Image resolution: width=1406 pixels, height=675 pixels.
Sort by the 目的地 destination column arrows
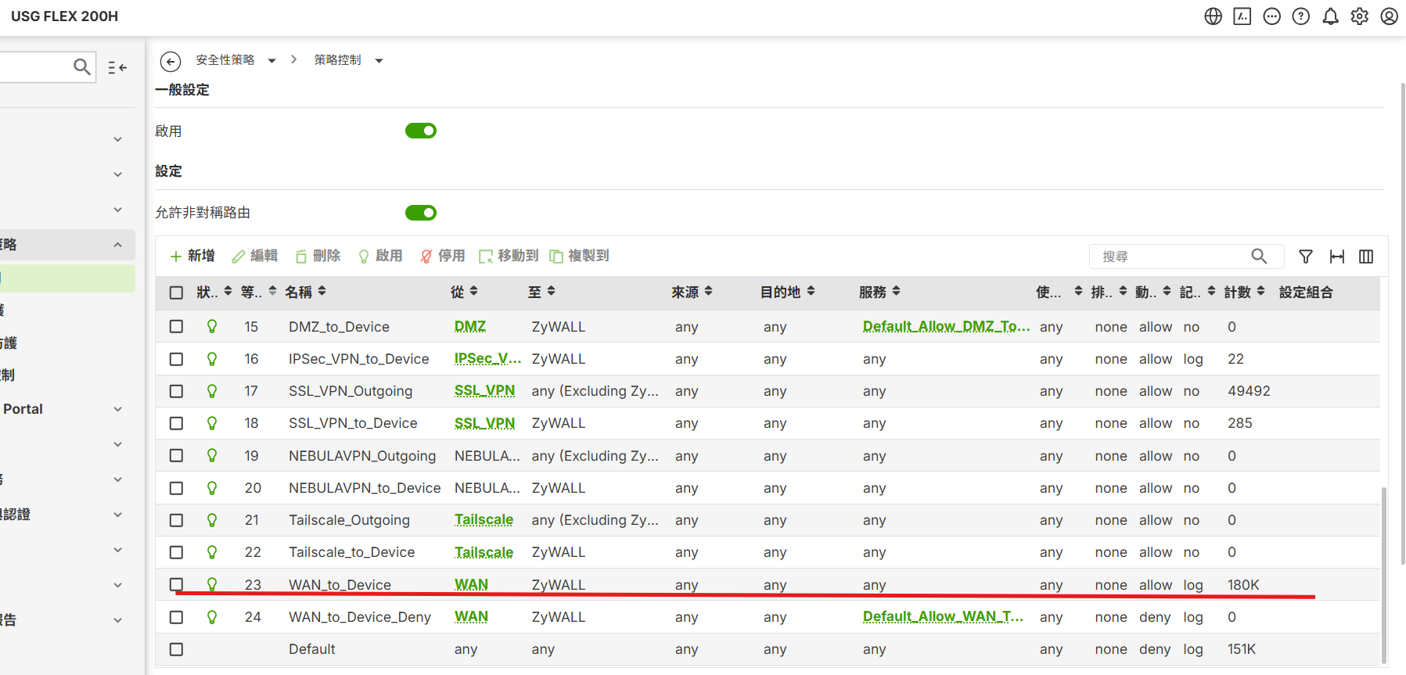coord(811,291)
